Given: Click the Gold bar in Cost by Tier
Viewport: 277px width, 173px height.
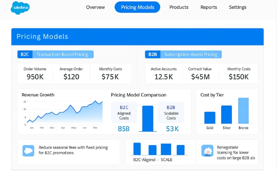Looking at the screenshot, I should pyautogui.click(x=210, y=118).
